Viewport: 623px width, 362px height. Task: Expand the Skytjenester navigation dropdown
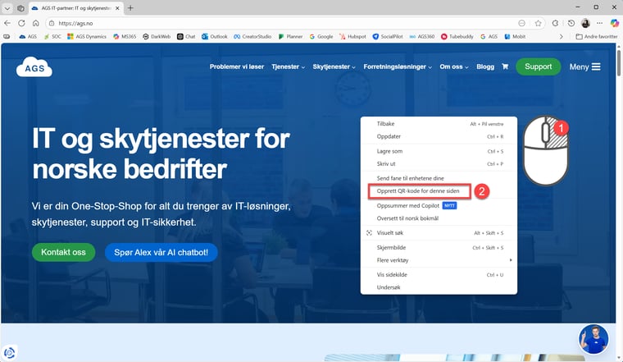[334, 66]
